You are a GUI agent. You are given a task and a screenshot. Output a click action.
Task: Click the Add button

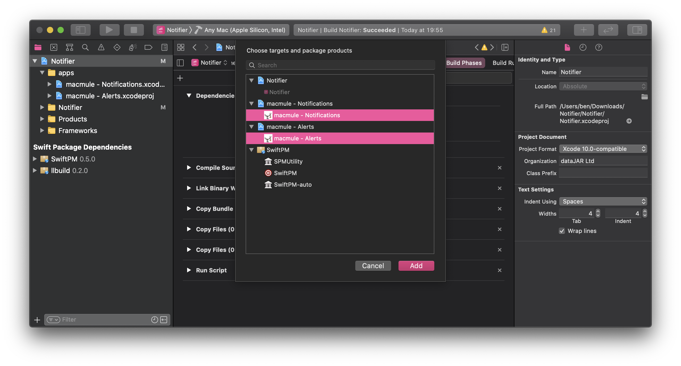coord(416,266)
